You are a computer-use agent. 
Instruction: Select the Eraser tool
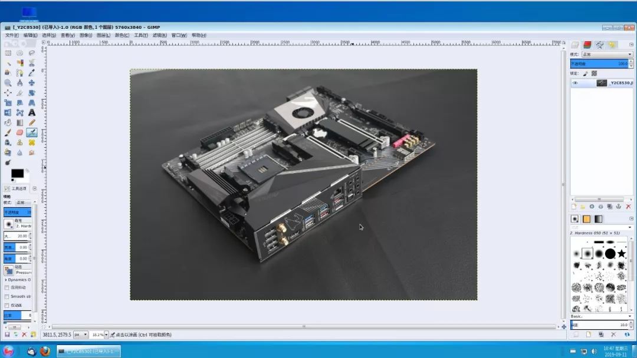19,132
